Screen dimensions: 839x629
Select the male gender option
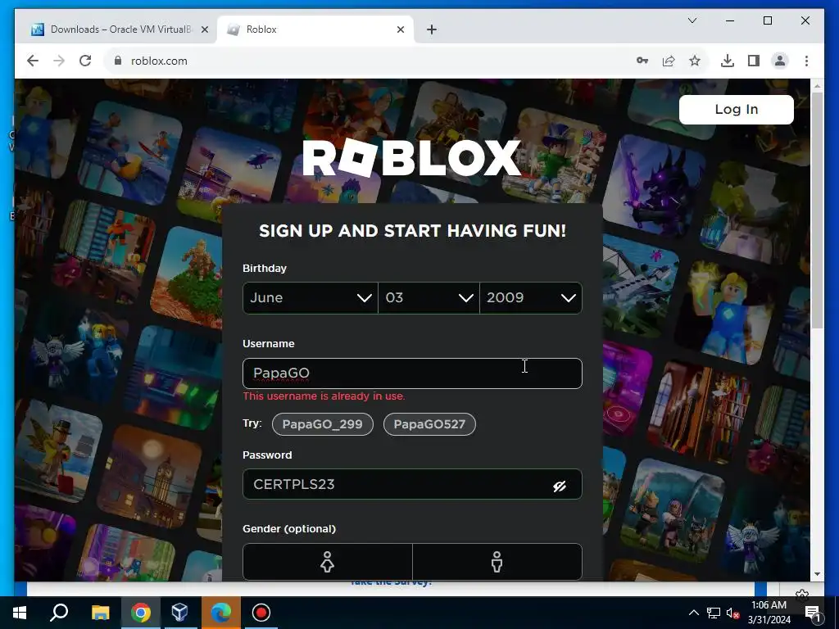coord(497,562)
